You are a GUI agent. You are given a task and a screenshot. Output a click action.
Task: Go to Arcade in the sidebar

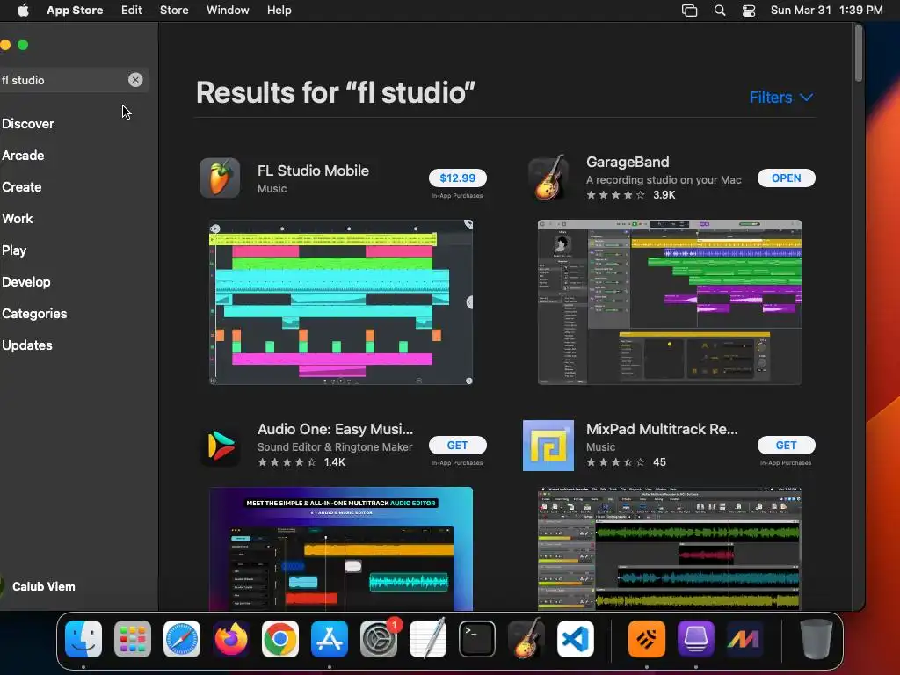click(x=23, y=156)
